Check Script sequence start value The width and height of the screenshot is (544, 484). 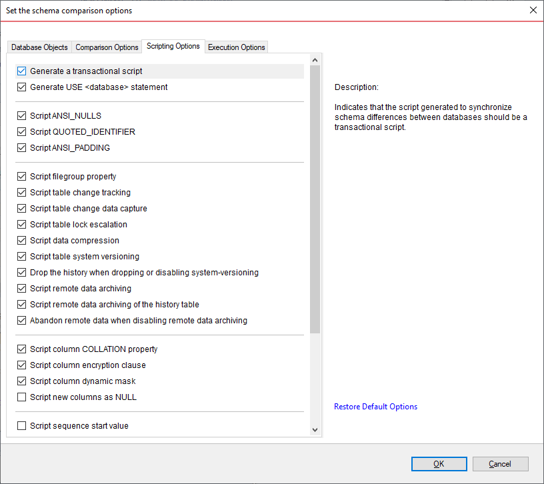22,426
